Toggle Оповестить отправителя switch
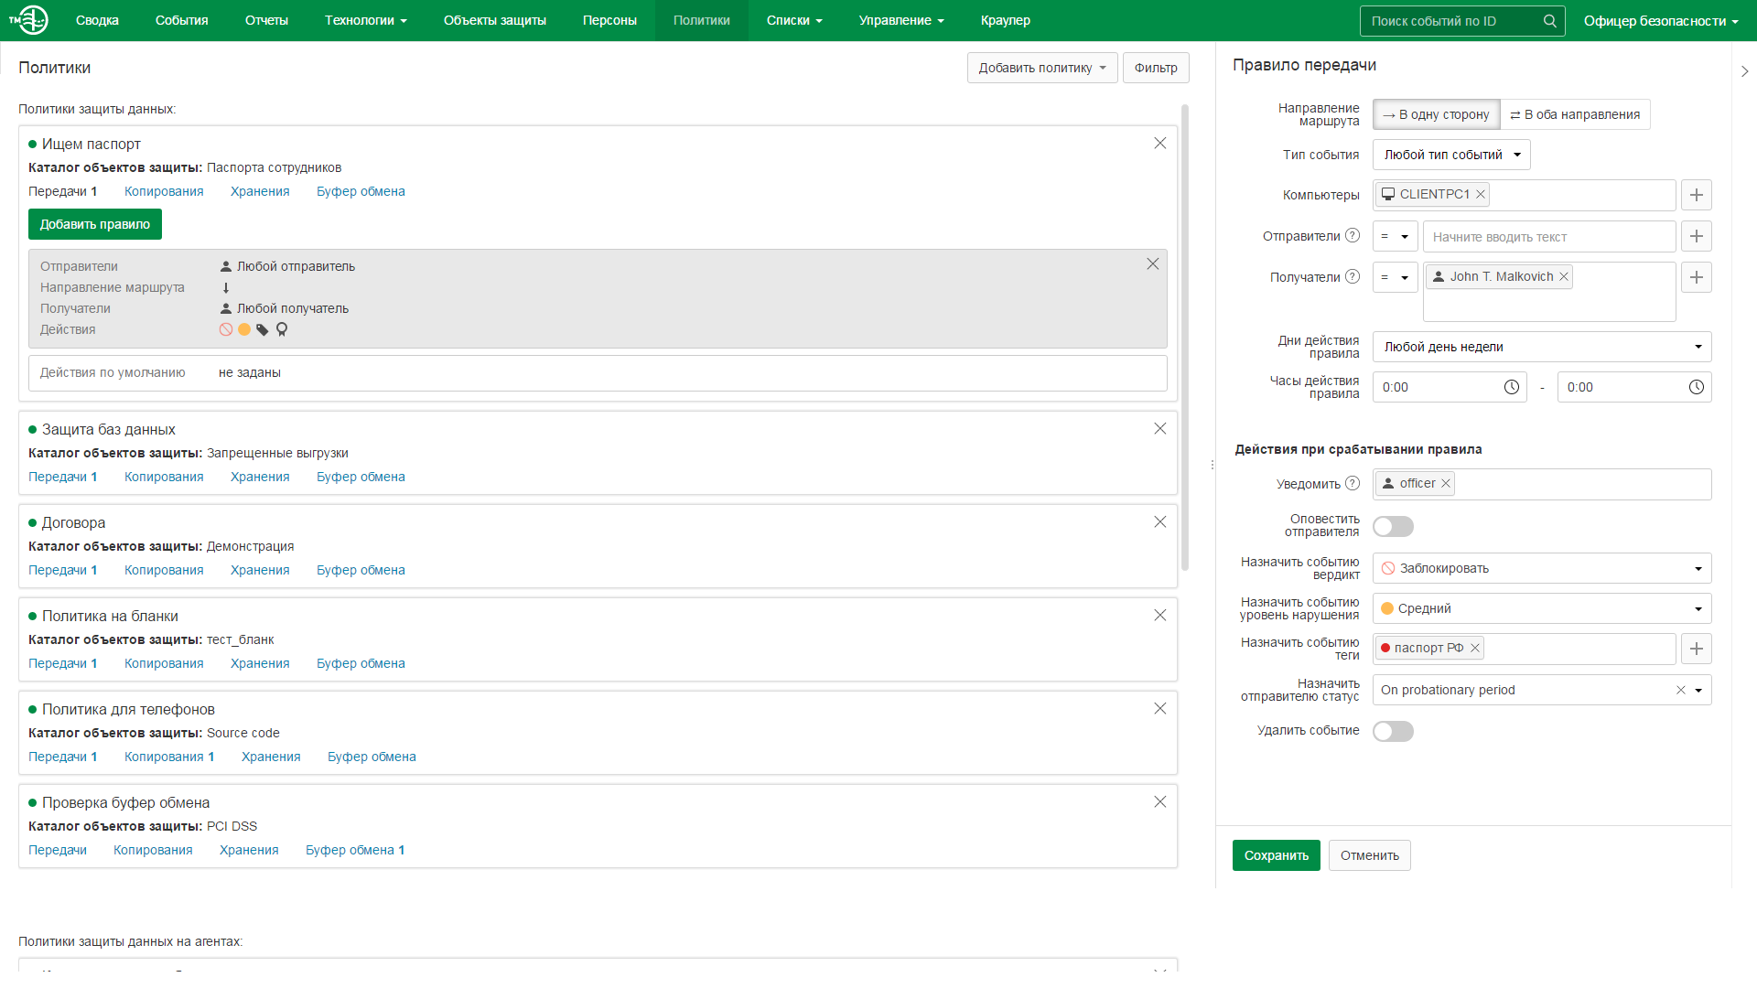 (1393, 526)
